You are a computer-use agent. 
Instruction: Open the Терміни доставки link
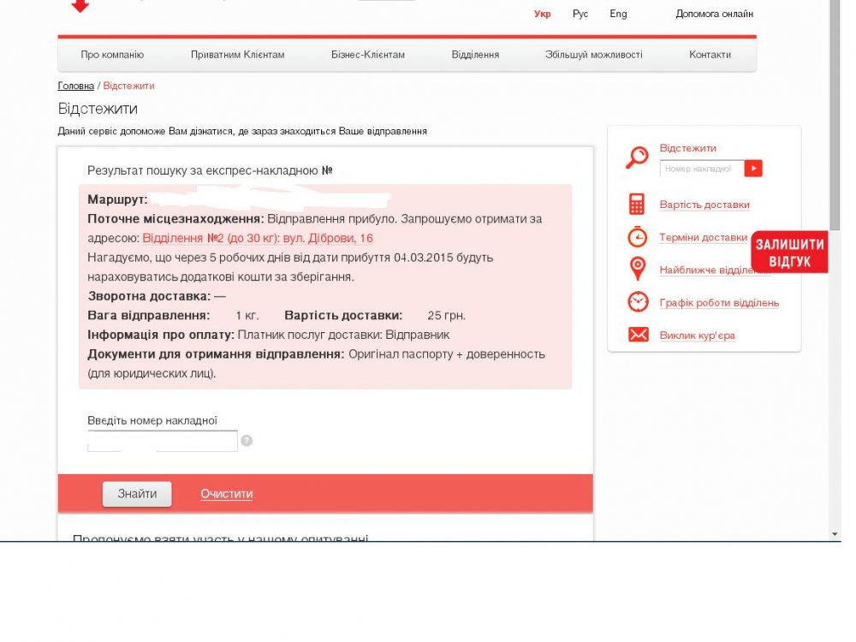coord(703,237)
